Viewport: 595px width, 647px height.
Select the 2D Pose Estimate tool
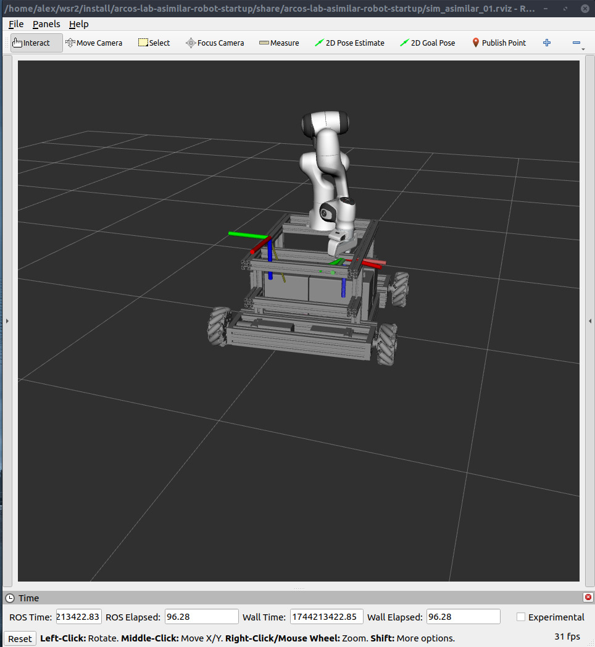point(349,43)
